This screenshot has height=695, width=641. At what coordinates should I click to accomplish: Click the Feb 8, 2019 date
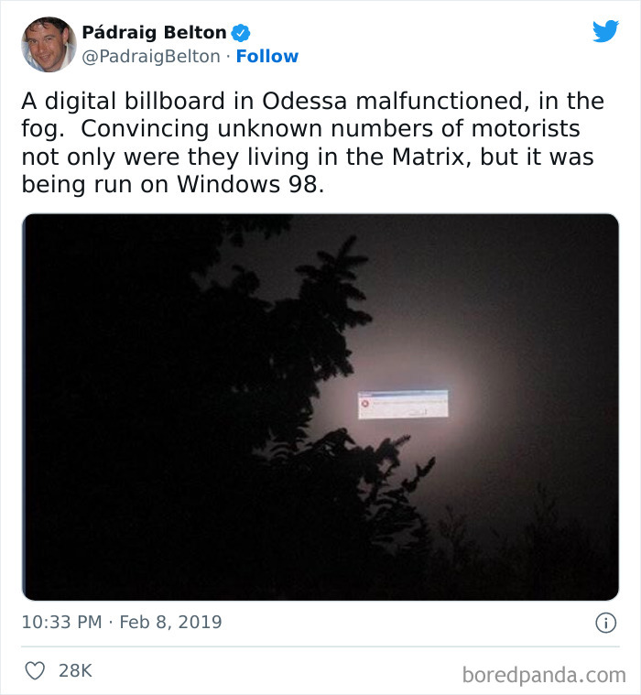point(172,622)
